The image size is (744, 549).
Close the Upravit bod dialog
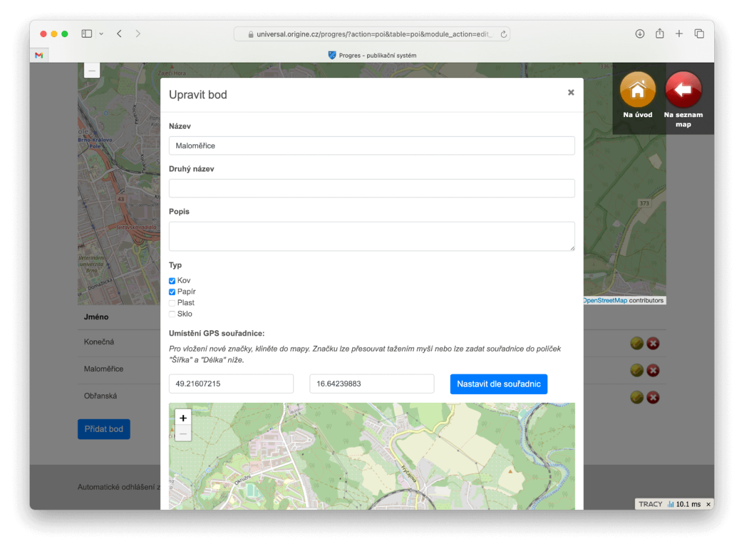point(570,92)
